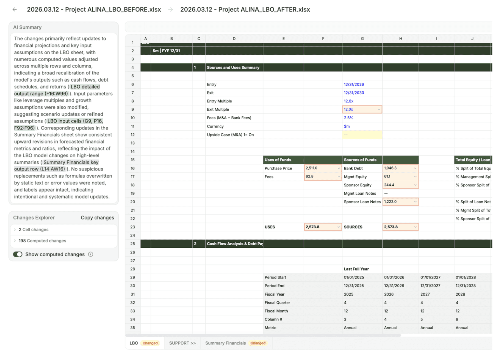Click the back arrow icon

[x=15, y=9]
